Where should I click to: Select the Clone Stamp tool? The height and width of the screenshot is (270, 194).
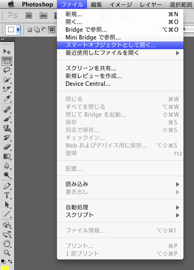coord(7,128)
